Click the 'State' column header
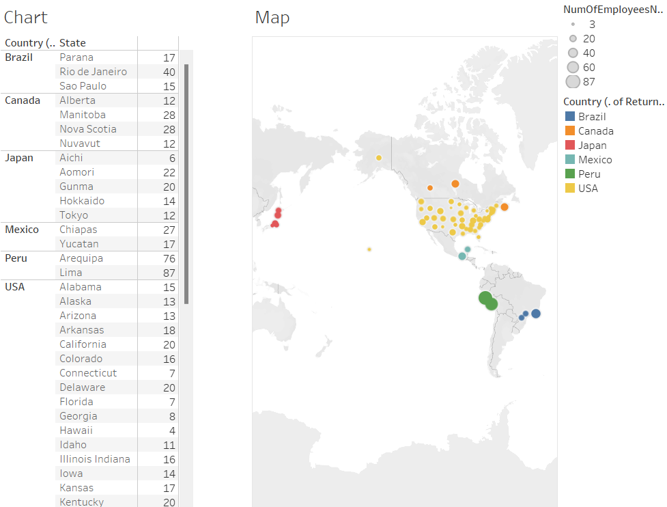This screenshot has width=667, height=507. point(73,43)
